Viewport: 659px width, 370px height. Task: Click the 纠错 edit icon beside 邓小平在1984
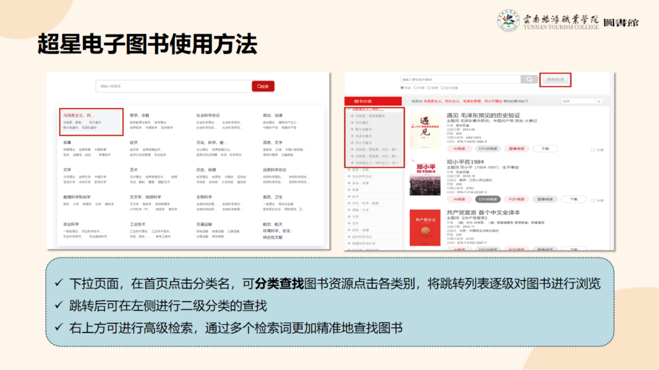593,200
